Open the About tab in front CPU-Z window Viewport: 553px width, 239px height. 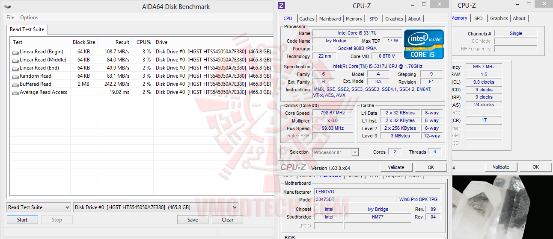(414, 19)
